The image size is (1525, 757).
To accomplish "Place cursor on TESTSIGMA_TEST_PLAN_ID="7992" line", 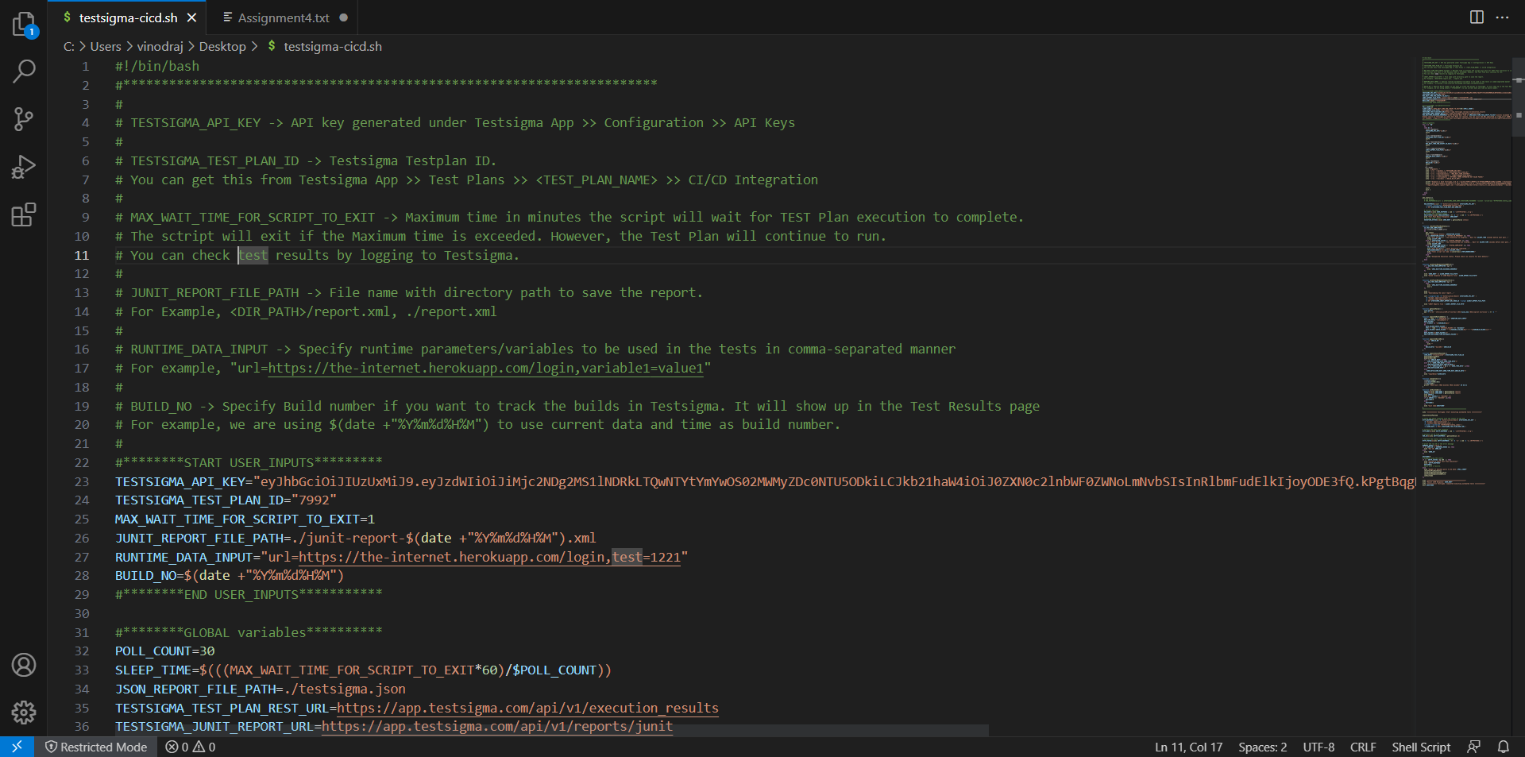I will (x=226, y=500).
